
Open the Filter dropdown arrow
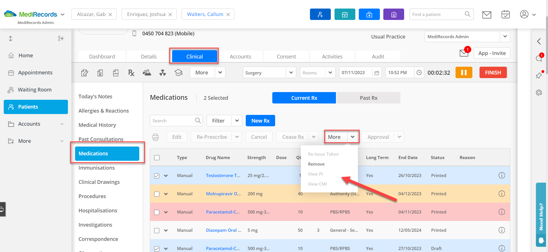(237, 121)
